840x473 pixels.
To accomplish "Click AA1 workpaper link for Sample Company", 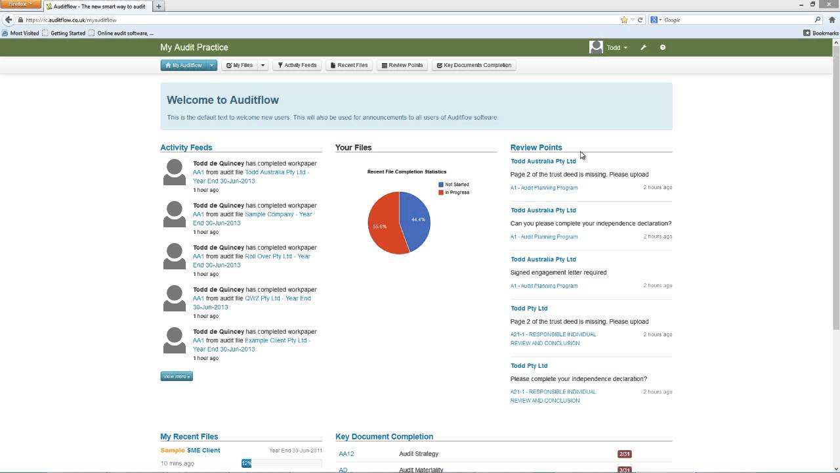I will tap(198, 214).
